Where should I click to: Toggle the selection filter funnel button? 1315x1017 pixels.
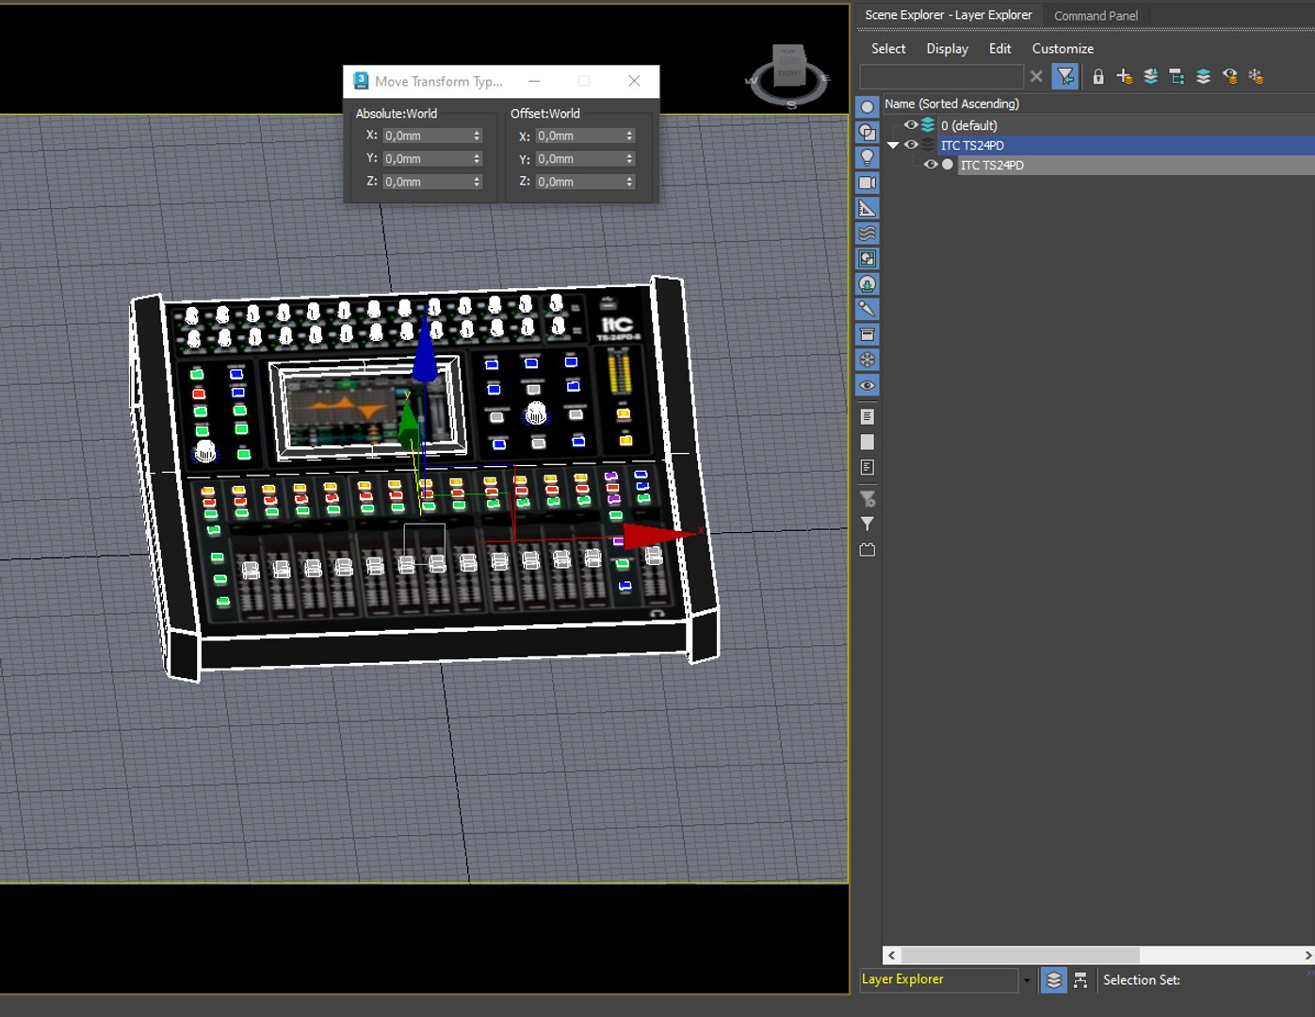pos(1065,76)
